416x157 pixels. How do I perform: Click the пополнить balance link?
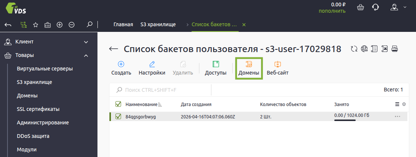pyautogui.click(x=332, y=11)
